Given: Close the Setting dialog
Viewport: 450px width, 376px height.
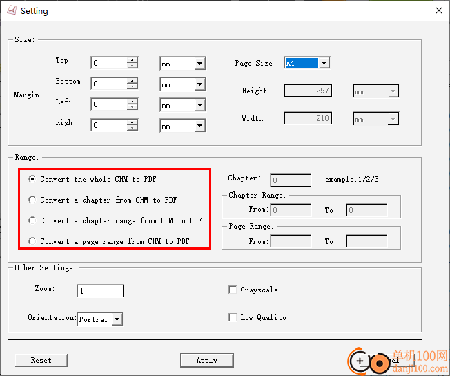Looking at the screenshot, I should pyautogui.click(x=438, y=10).
